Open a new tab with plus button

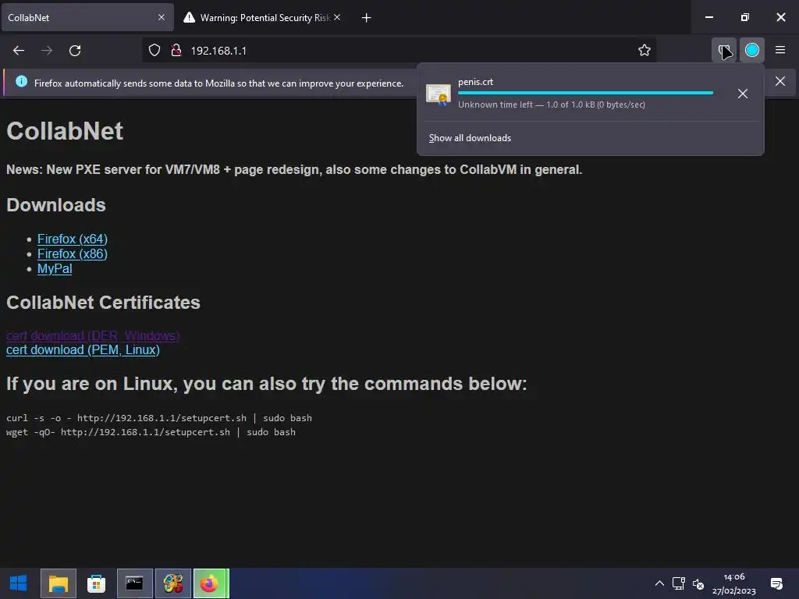[367, 18]
